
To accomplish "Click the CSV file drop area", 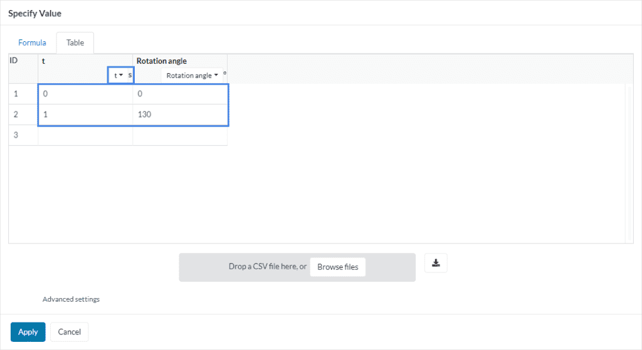I will coord(251,267).
